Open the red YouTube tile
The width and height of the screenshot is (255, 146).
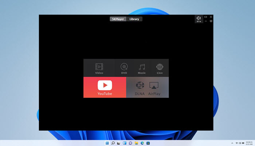[105, 87]
